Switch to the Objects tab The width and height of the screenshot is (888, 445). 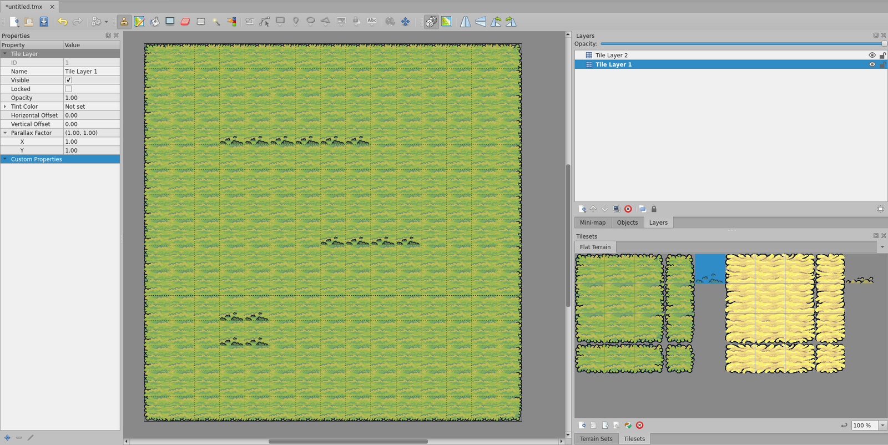pyautogui.click(x=627, y=222)
